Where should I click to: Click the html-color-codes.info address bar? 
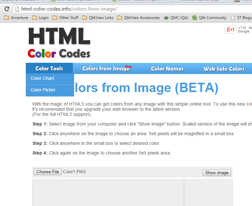[x=133, y=9]
